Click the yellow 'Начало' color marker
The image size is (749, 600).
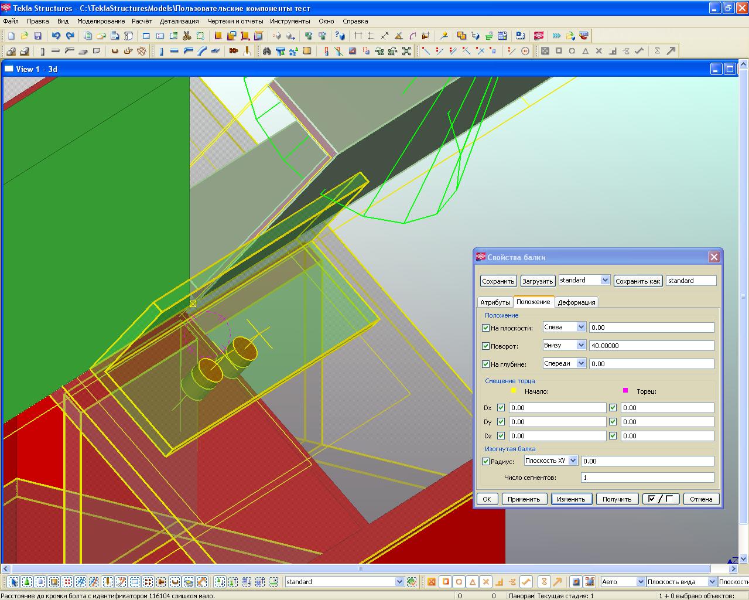pyautogui.click(x=514, y=391)
